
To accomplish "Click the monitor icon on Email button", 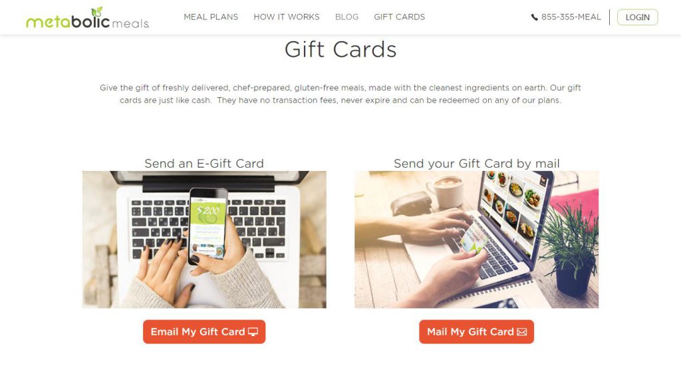I will 253,332.
